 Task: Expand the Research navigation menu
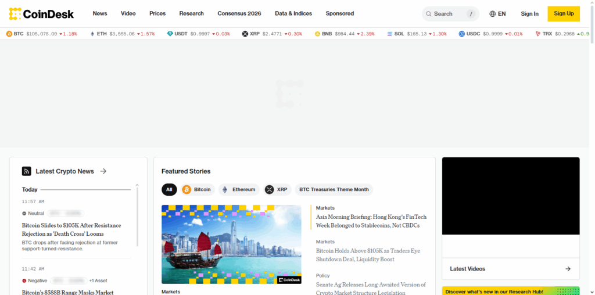click(191, 13)
